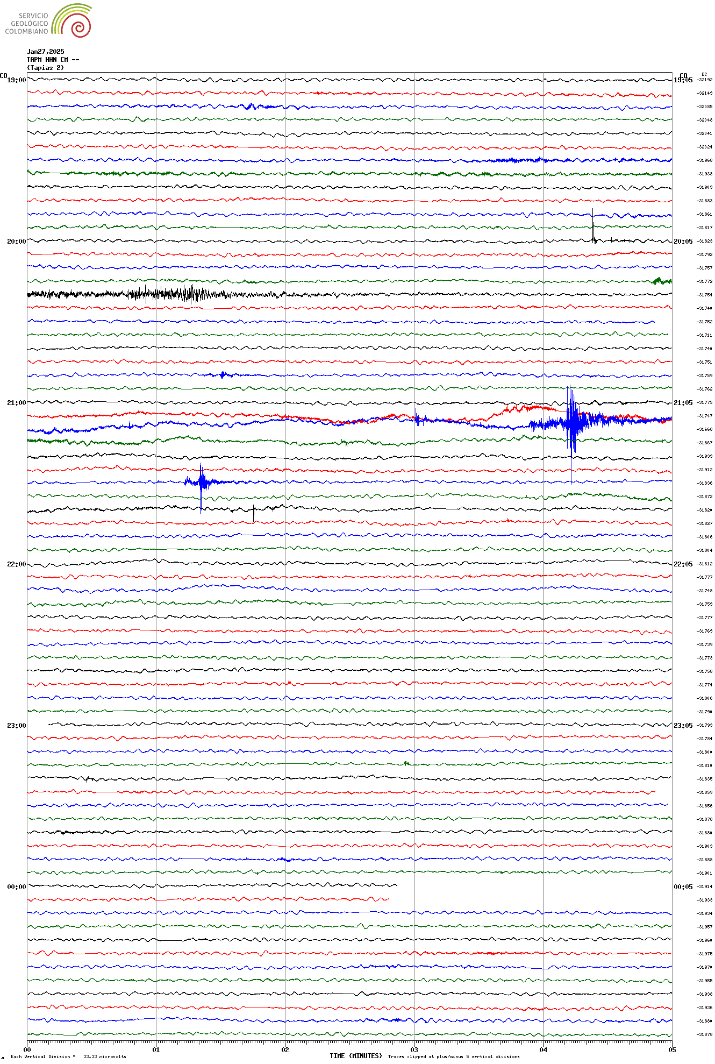This screenshot has width=715, height=1064.
Task: Click the 01 minute axis tick label
Action: coord(156,1049)
